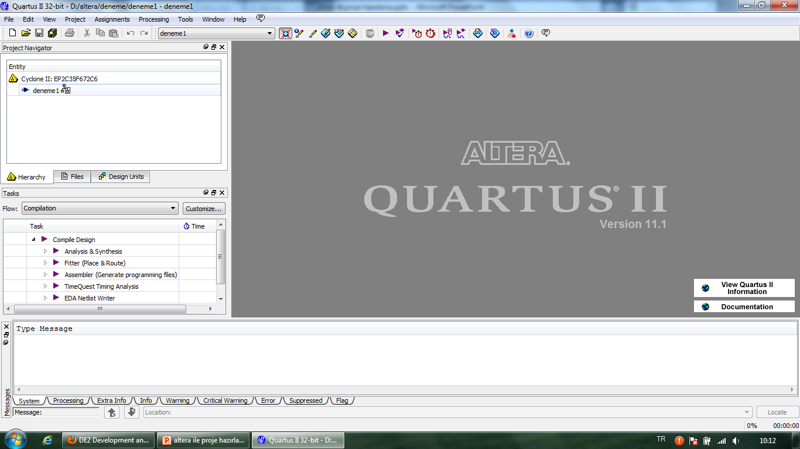Switch to the Files tab
This screenshot has width=800, height=449.
tap(72, 177)
